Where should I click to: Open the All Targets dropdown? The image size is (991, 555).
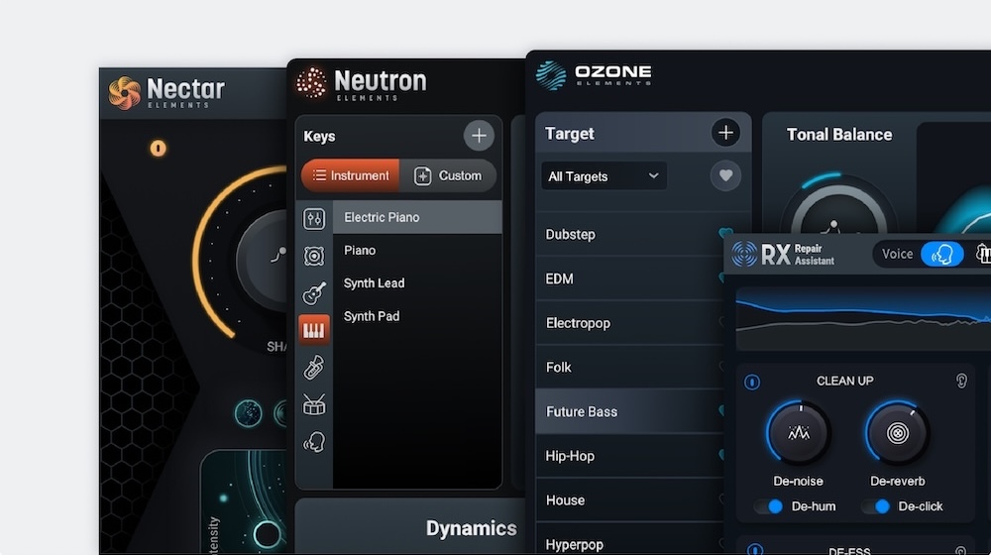click(x=604, y=176)
